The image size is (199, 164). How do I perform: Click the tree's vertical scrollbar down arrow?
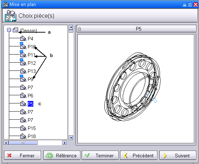pyautogui.click(x=71, y=138)
